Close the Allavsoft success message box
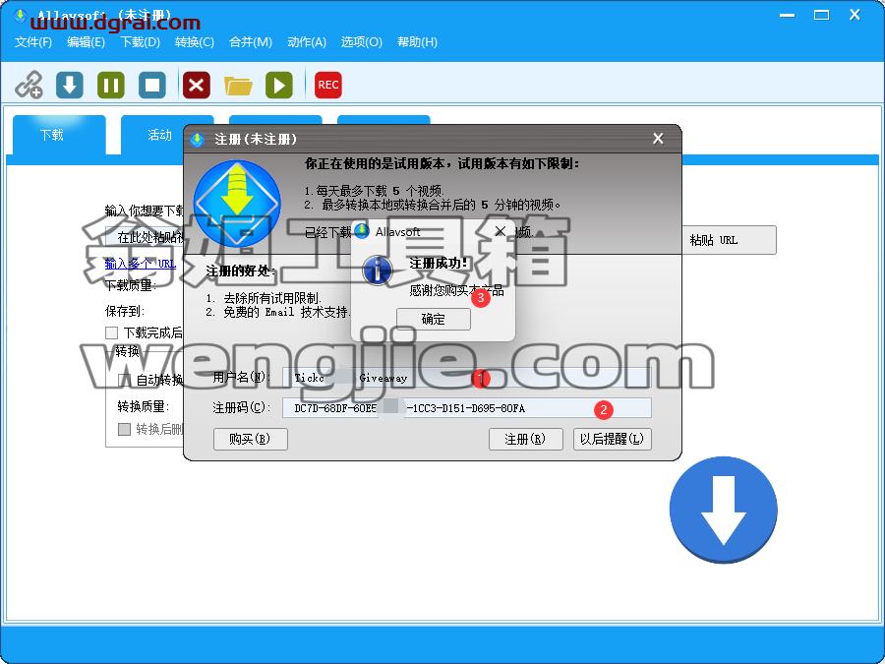Screen dimensions: 885x664 500,231
